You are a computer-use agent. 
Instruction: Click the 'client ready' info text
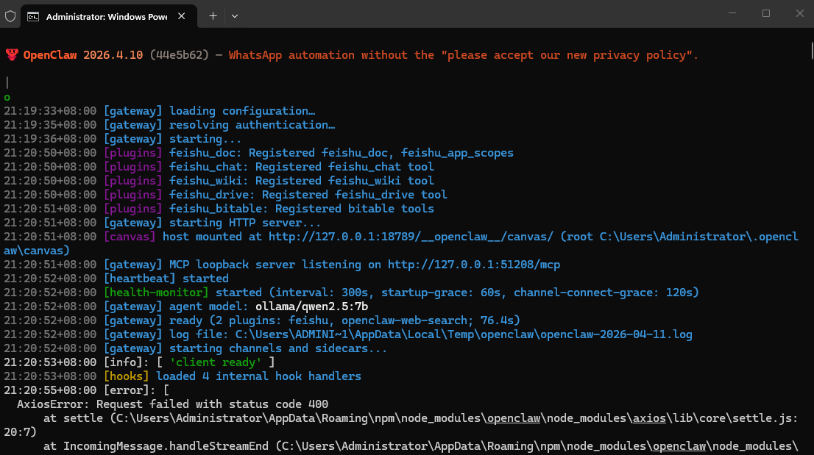click(x=216, y=363)
